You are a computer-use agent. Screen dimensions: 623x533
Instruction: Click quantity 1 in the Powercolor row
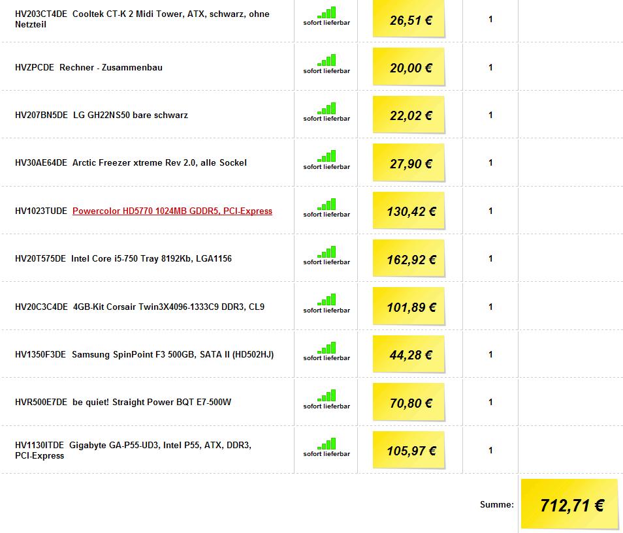click(x=490, y=211)
